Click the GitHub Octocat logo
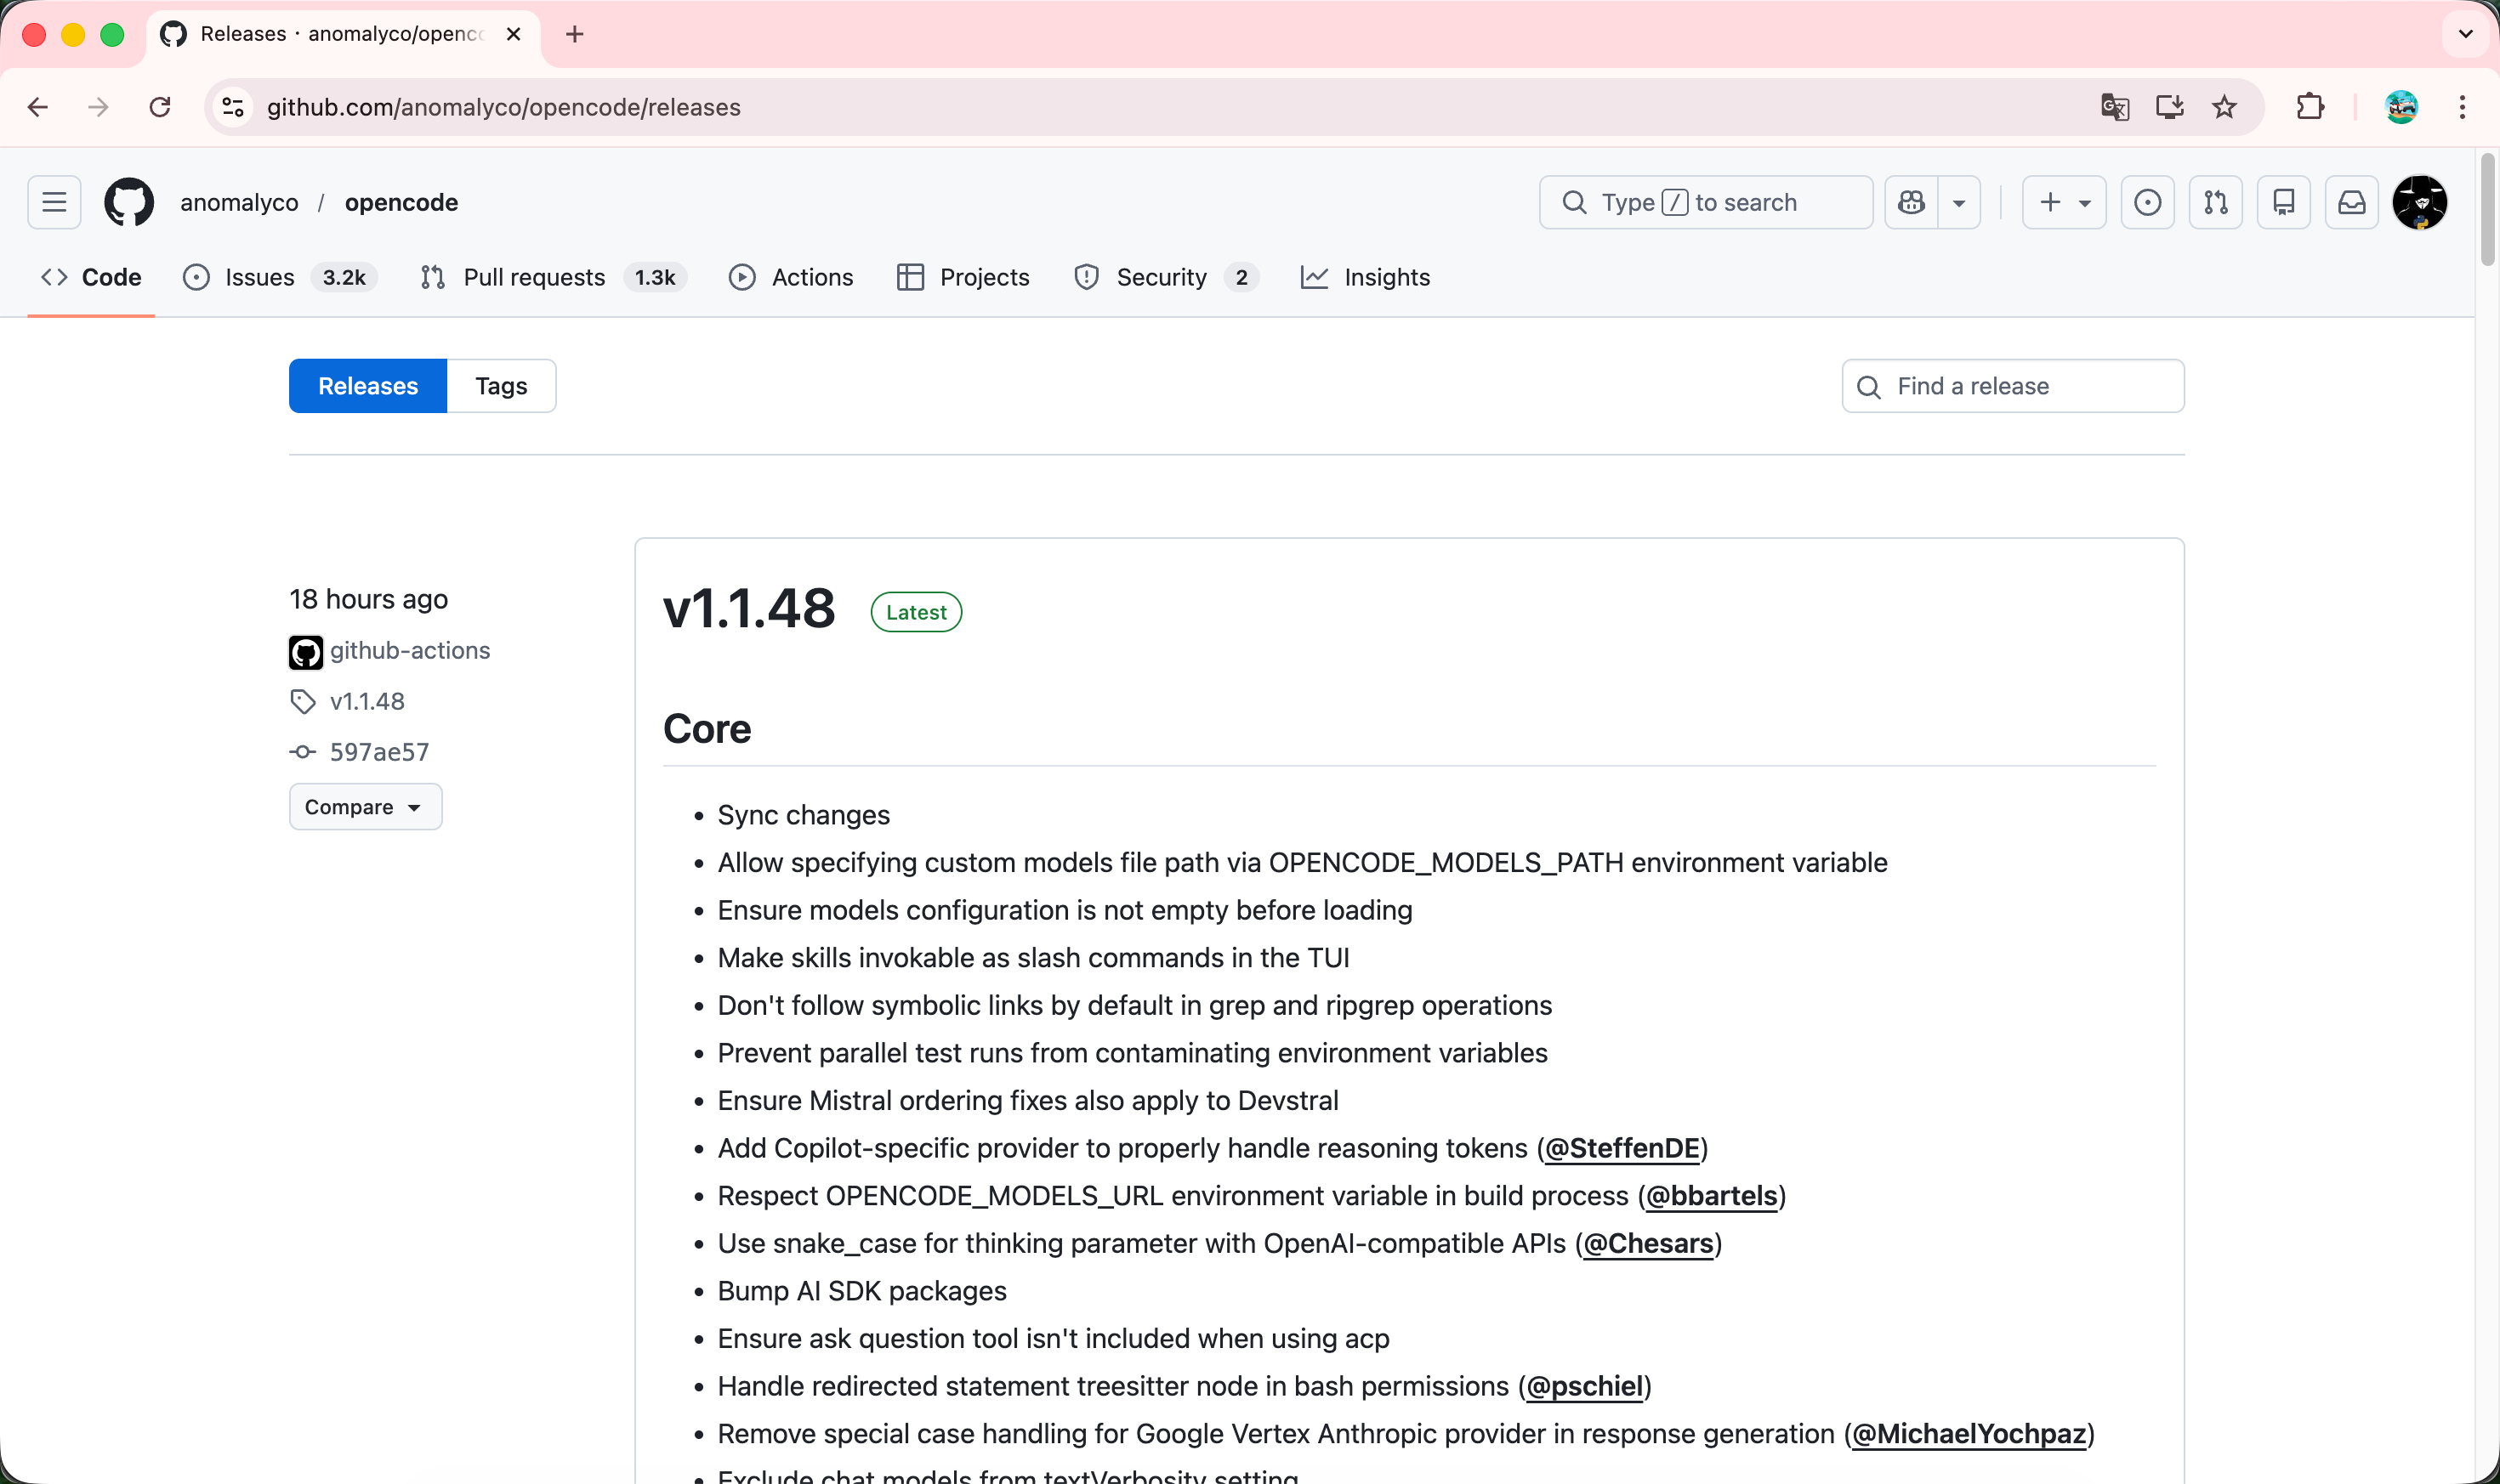This screenshot has height=1484, width=2500. pyautogui.click(x=129, y=202)
